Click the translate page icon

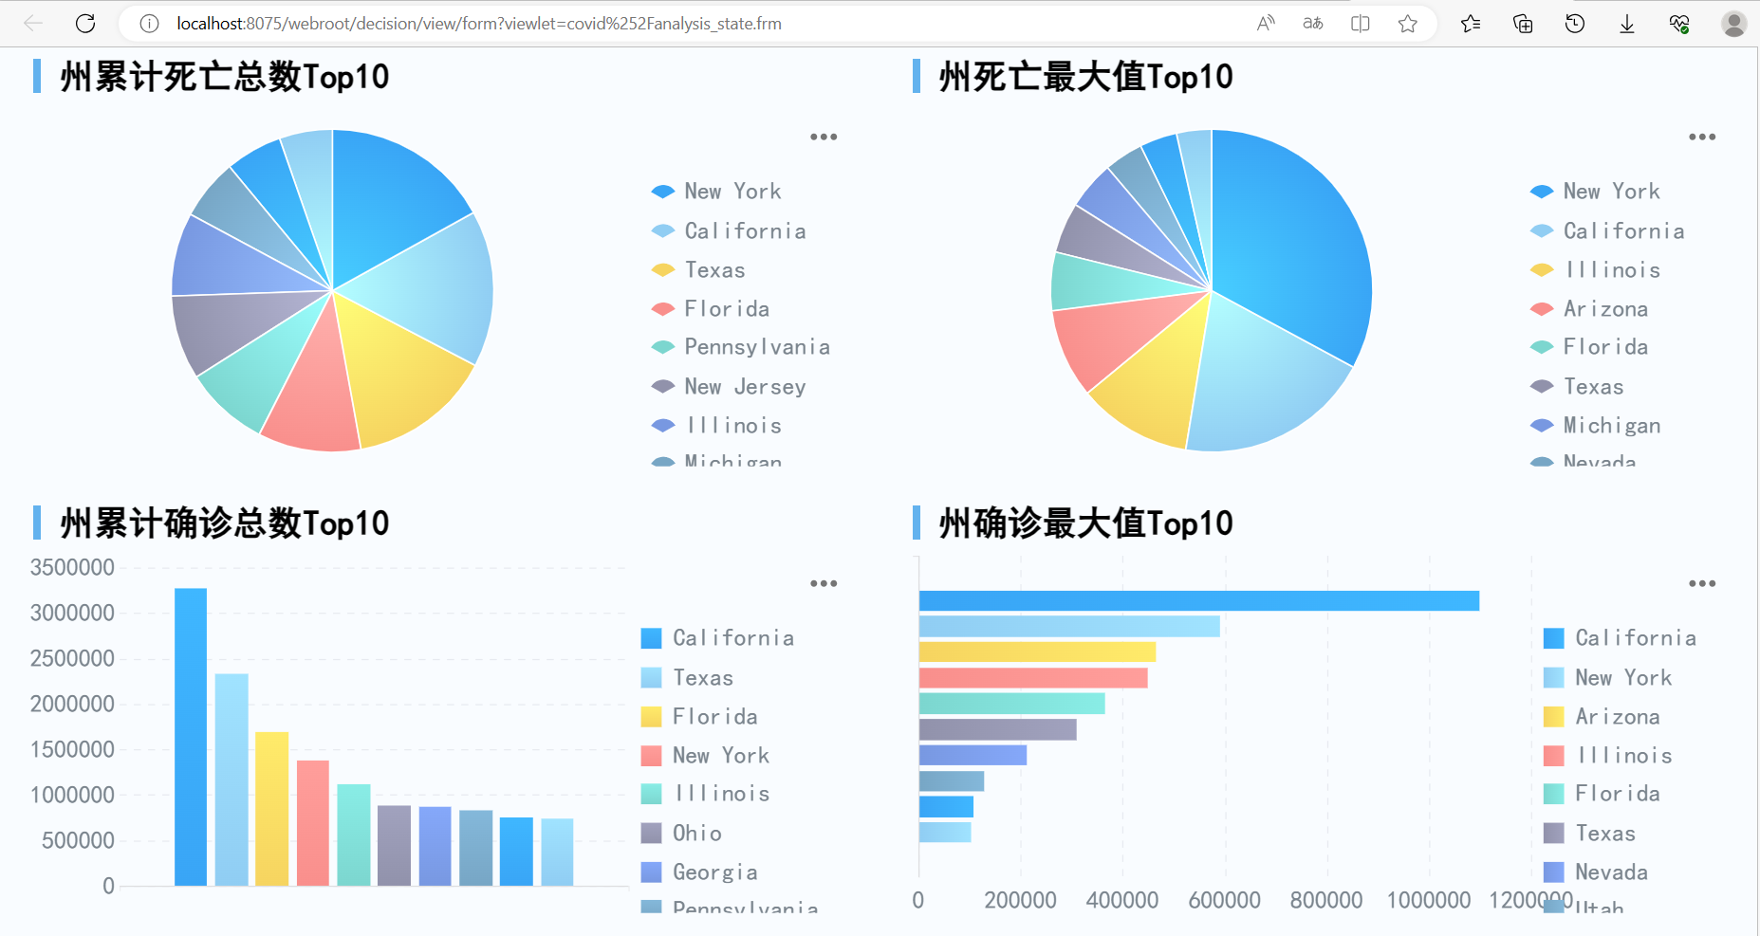[x=1313, y=24]
